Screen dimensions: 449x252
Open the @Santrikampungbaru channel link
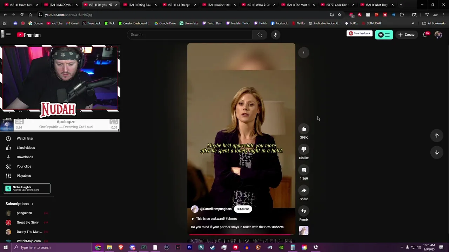pyautogui.click(x=216, y=209)
